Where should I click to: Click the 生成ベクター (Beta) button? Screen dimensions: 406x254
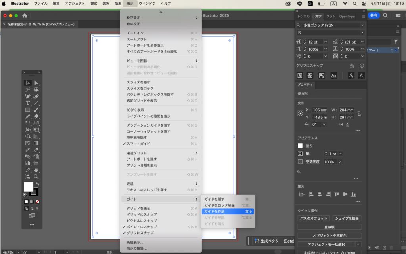[274, 241]
